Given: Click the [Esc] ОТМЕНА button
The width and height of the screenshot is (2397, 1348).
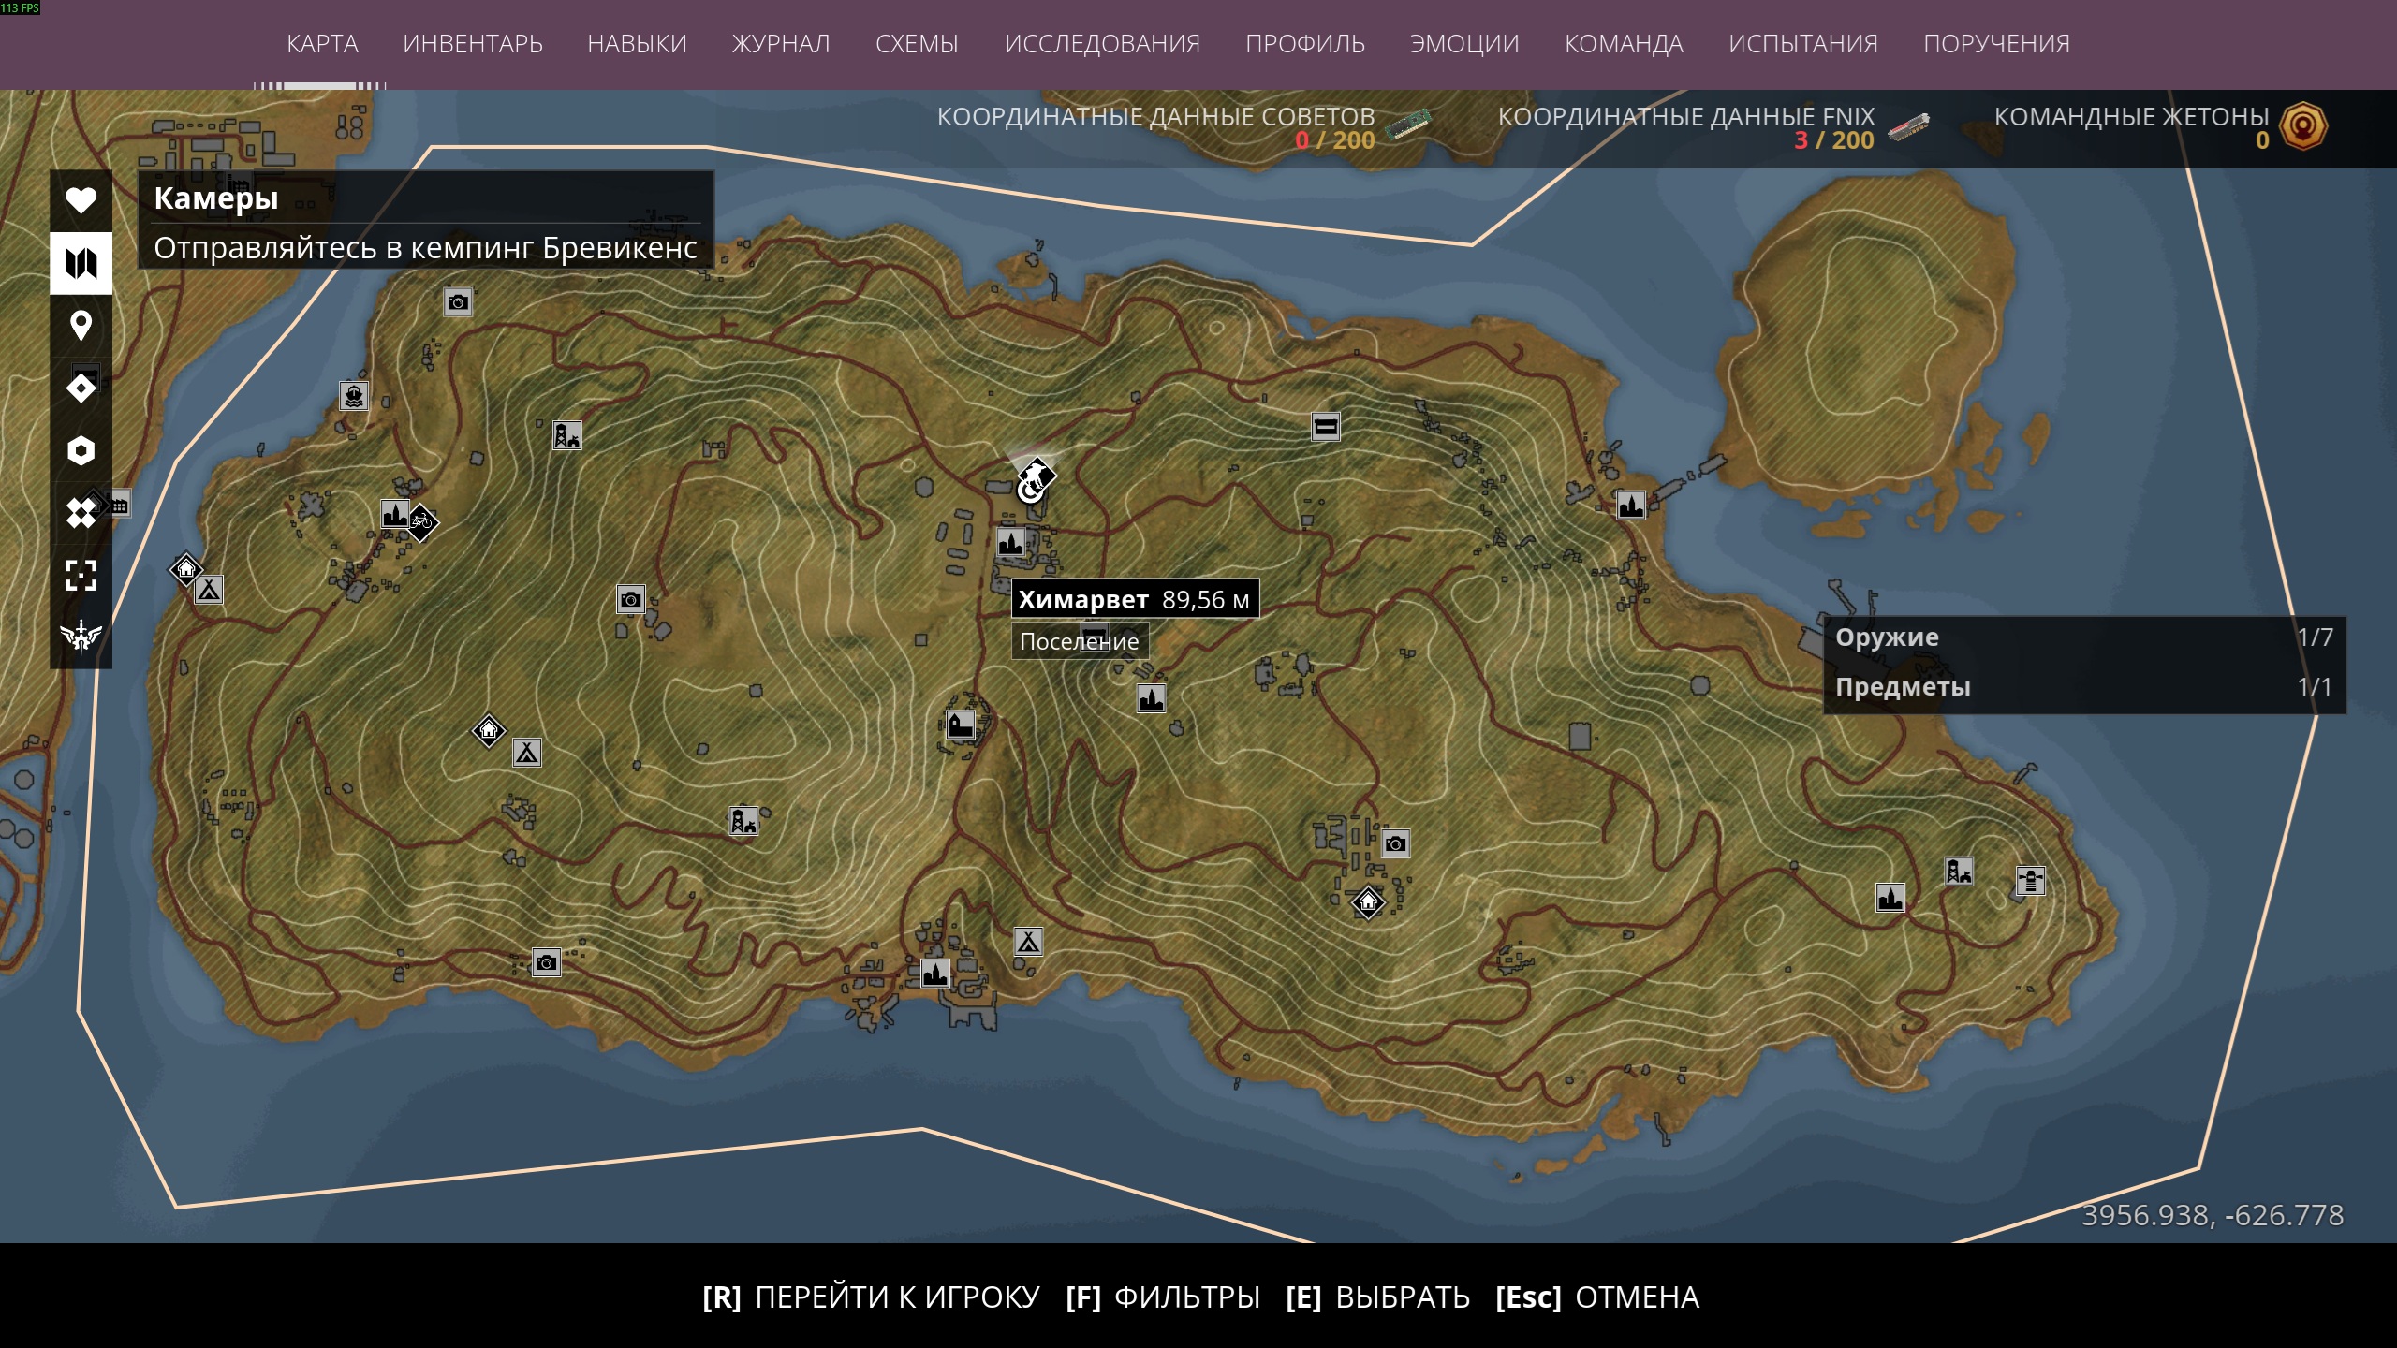Looking at the screenshot, I should click(1597, 1297).
